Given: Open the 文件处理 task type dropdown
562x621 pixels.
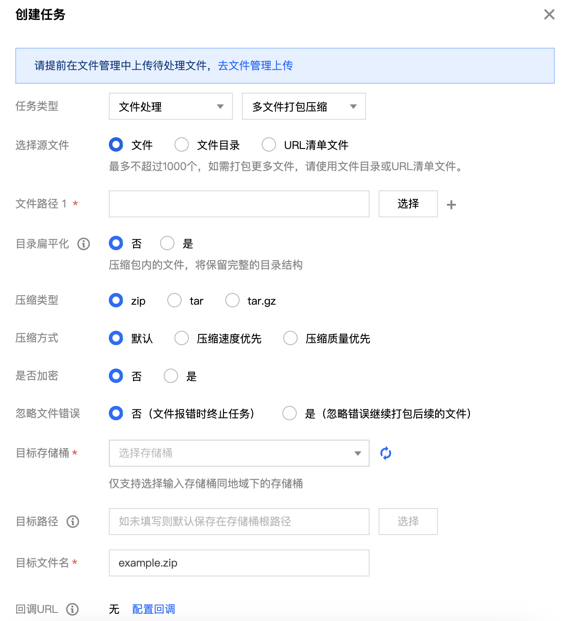Looking at the screenshot, I should pyautogui.click(x=170, y=107).
